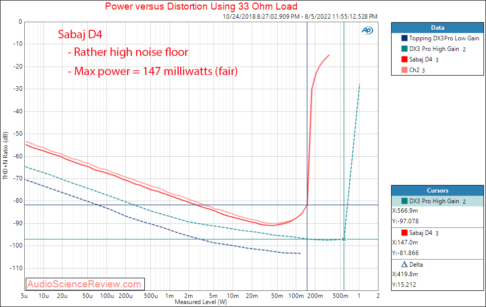Image resolution: width=486 pixels, height=307 pixels.
Task: Select the red Sabaj D4 legend swatch
Action: [404, 59]
